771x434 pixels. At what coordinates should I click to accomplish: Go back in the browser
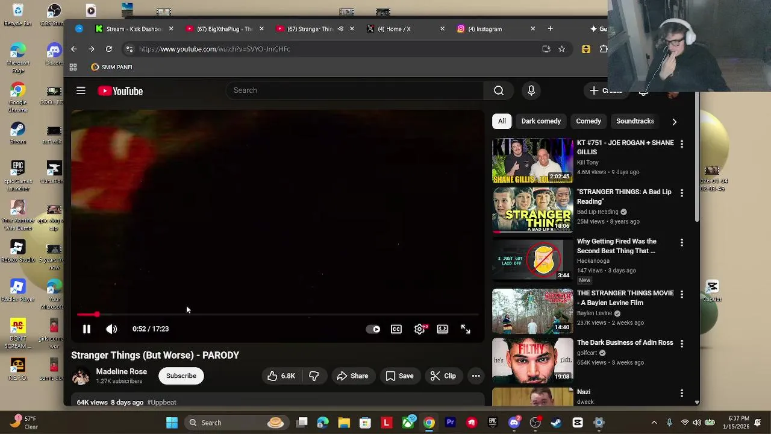[73, 49]
